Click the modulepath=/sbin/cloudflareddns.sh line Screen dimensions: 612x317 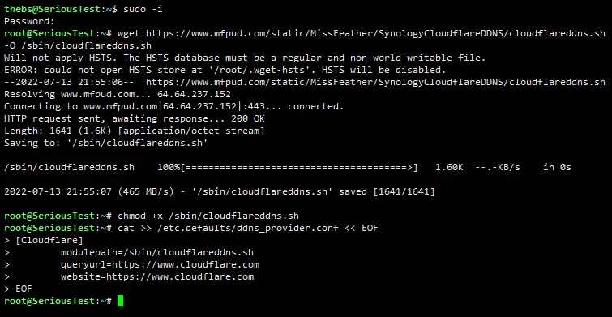coord(157,252)
